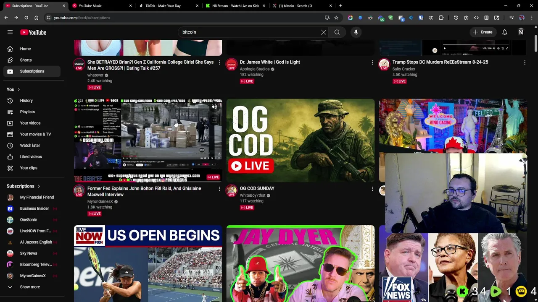538x302 pixels.
Task: Open History in sidebar
Action: [x=32, y=101]
